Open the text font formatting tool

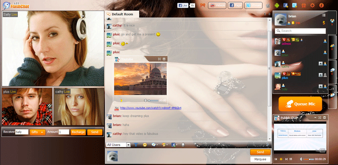tap(136, 145)
